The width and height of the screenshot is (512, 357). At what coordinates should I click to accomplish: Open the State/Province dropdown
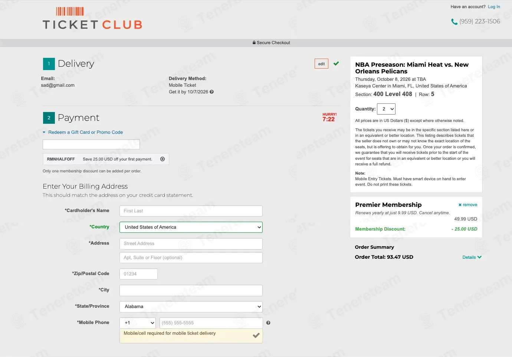[x=191, y=307]
